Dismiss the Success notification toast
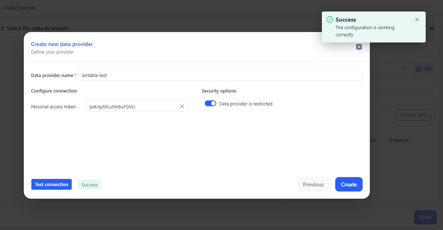 point(417,19)
